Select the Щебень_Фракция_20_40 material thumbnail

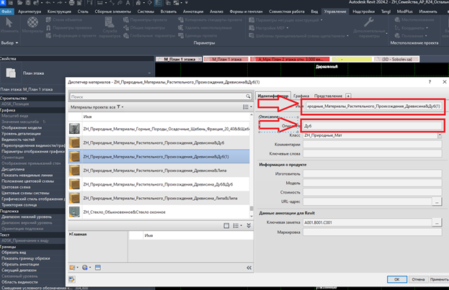(74, 129)
